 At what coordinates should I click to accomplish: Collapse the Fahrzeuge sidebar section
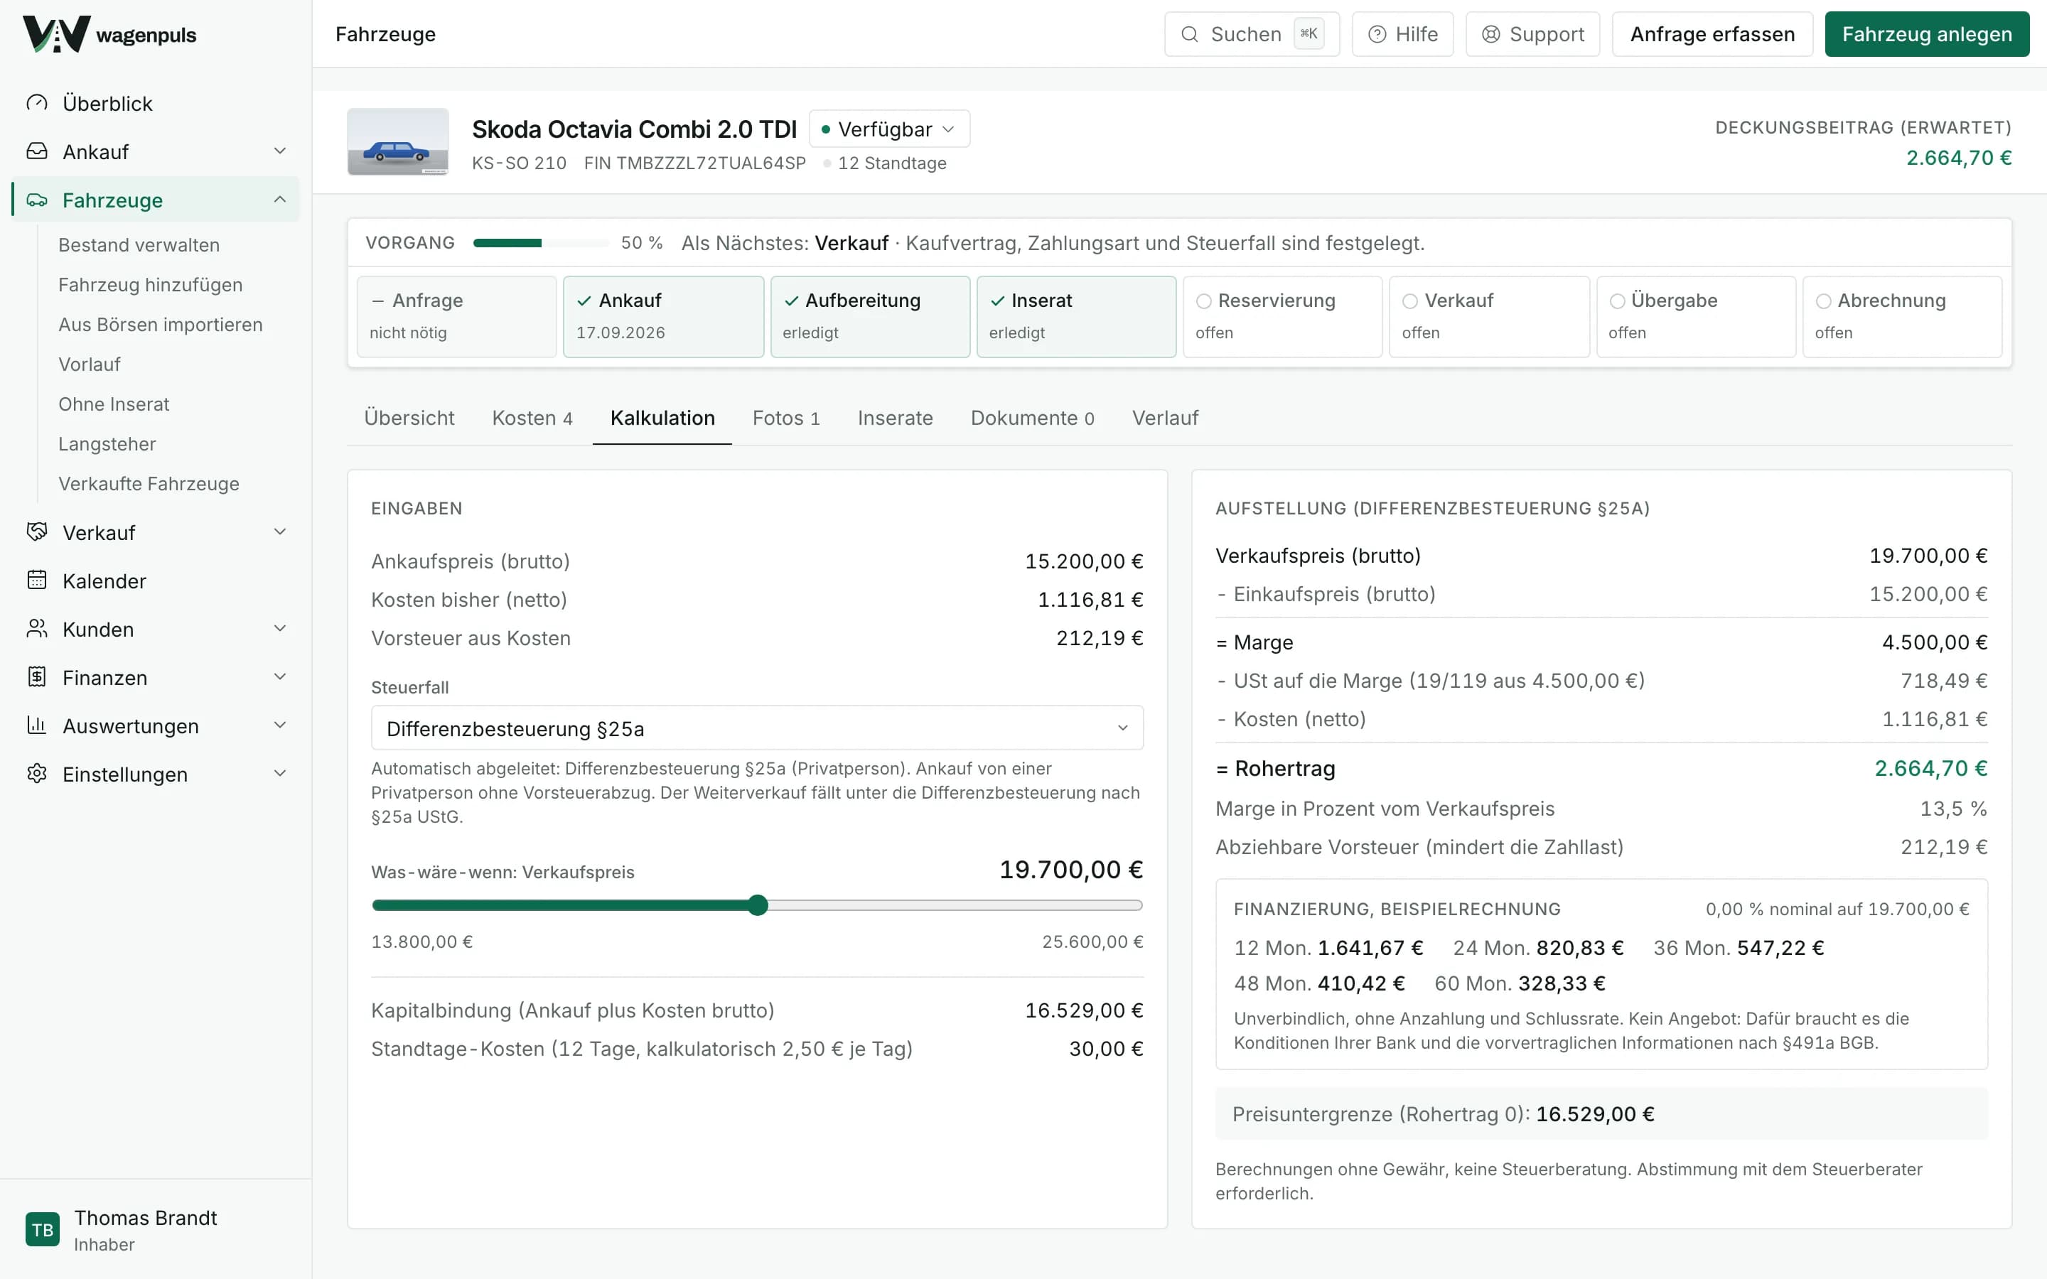click(280, 200)
